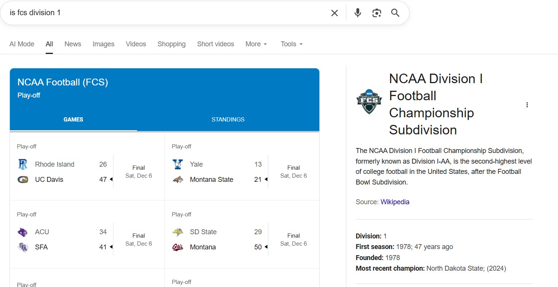The height and width of the screenshot is (287, 558).
Task: Click the search magnifier icon
Action: point(395,13)
